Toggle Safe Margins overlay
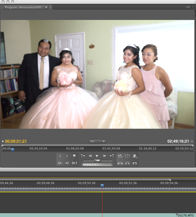 click(127, 156)
